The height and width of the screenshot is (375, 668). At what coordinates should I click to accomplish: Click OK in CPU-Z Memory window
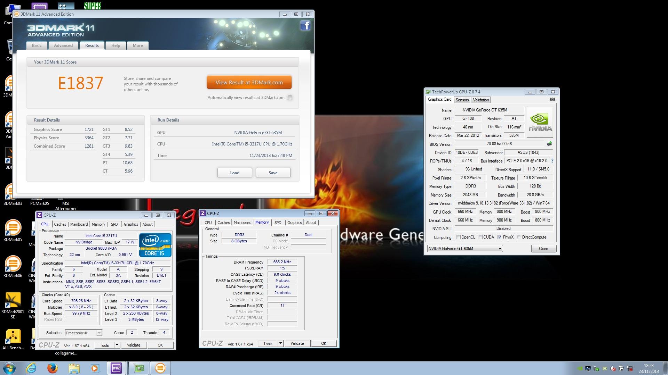[x=324, y=343]
